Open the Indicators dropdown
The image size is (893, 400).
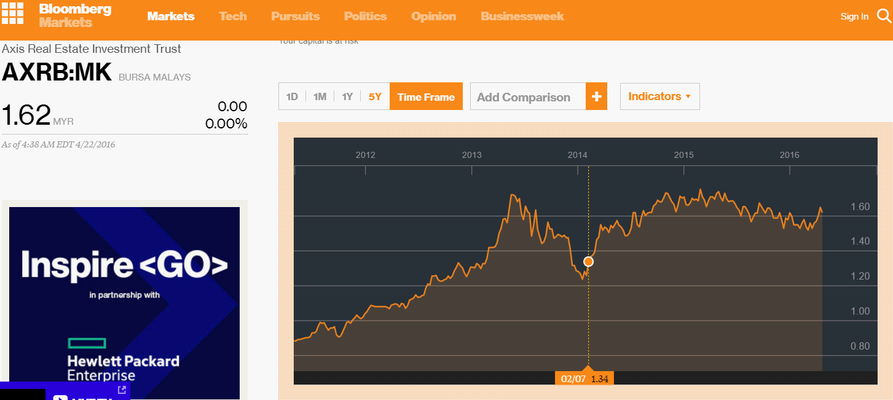tap(659, 96)
